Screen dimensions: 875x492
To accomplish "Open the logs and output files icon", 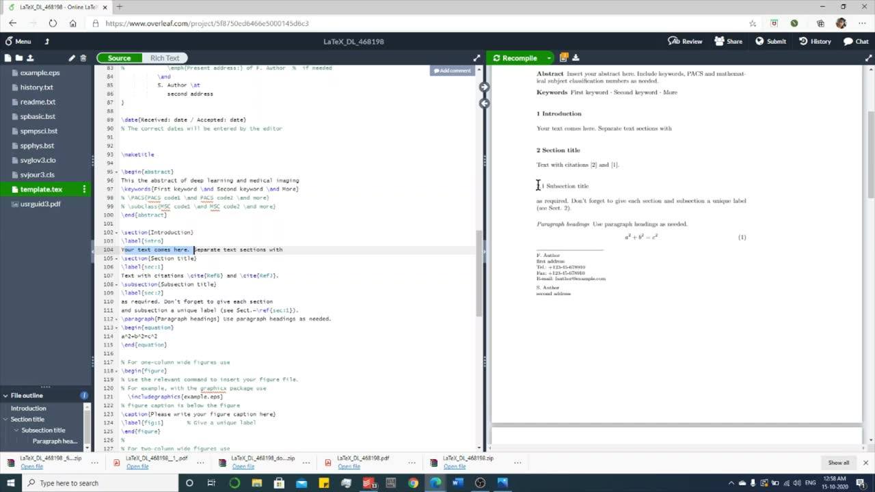I will pyautogui.click(x=564, y=58).
